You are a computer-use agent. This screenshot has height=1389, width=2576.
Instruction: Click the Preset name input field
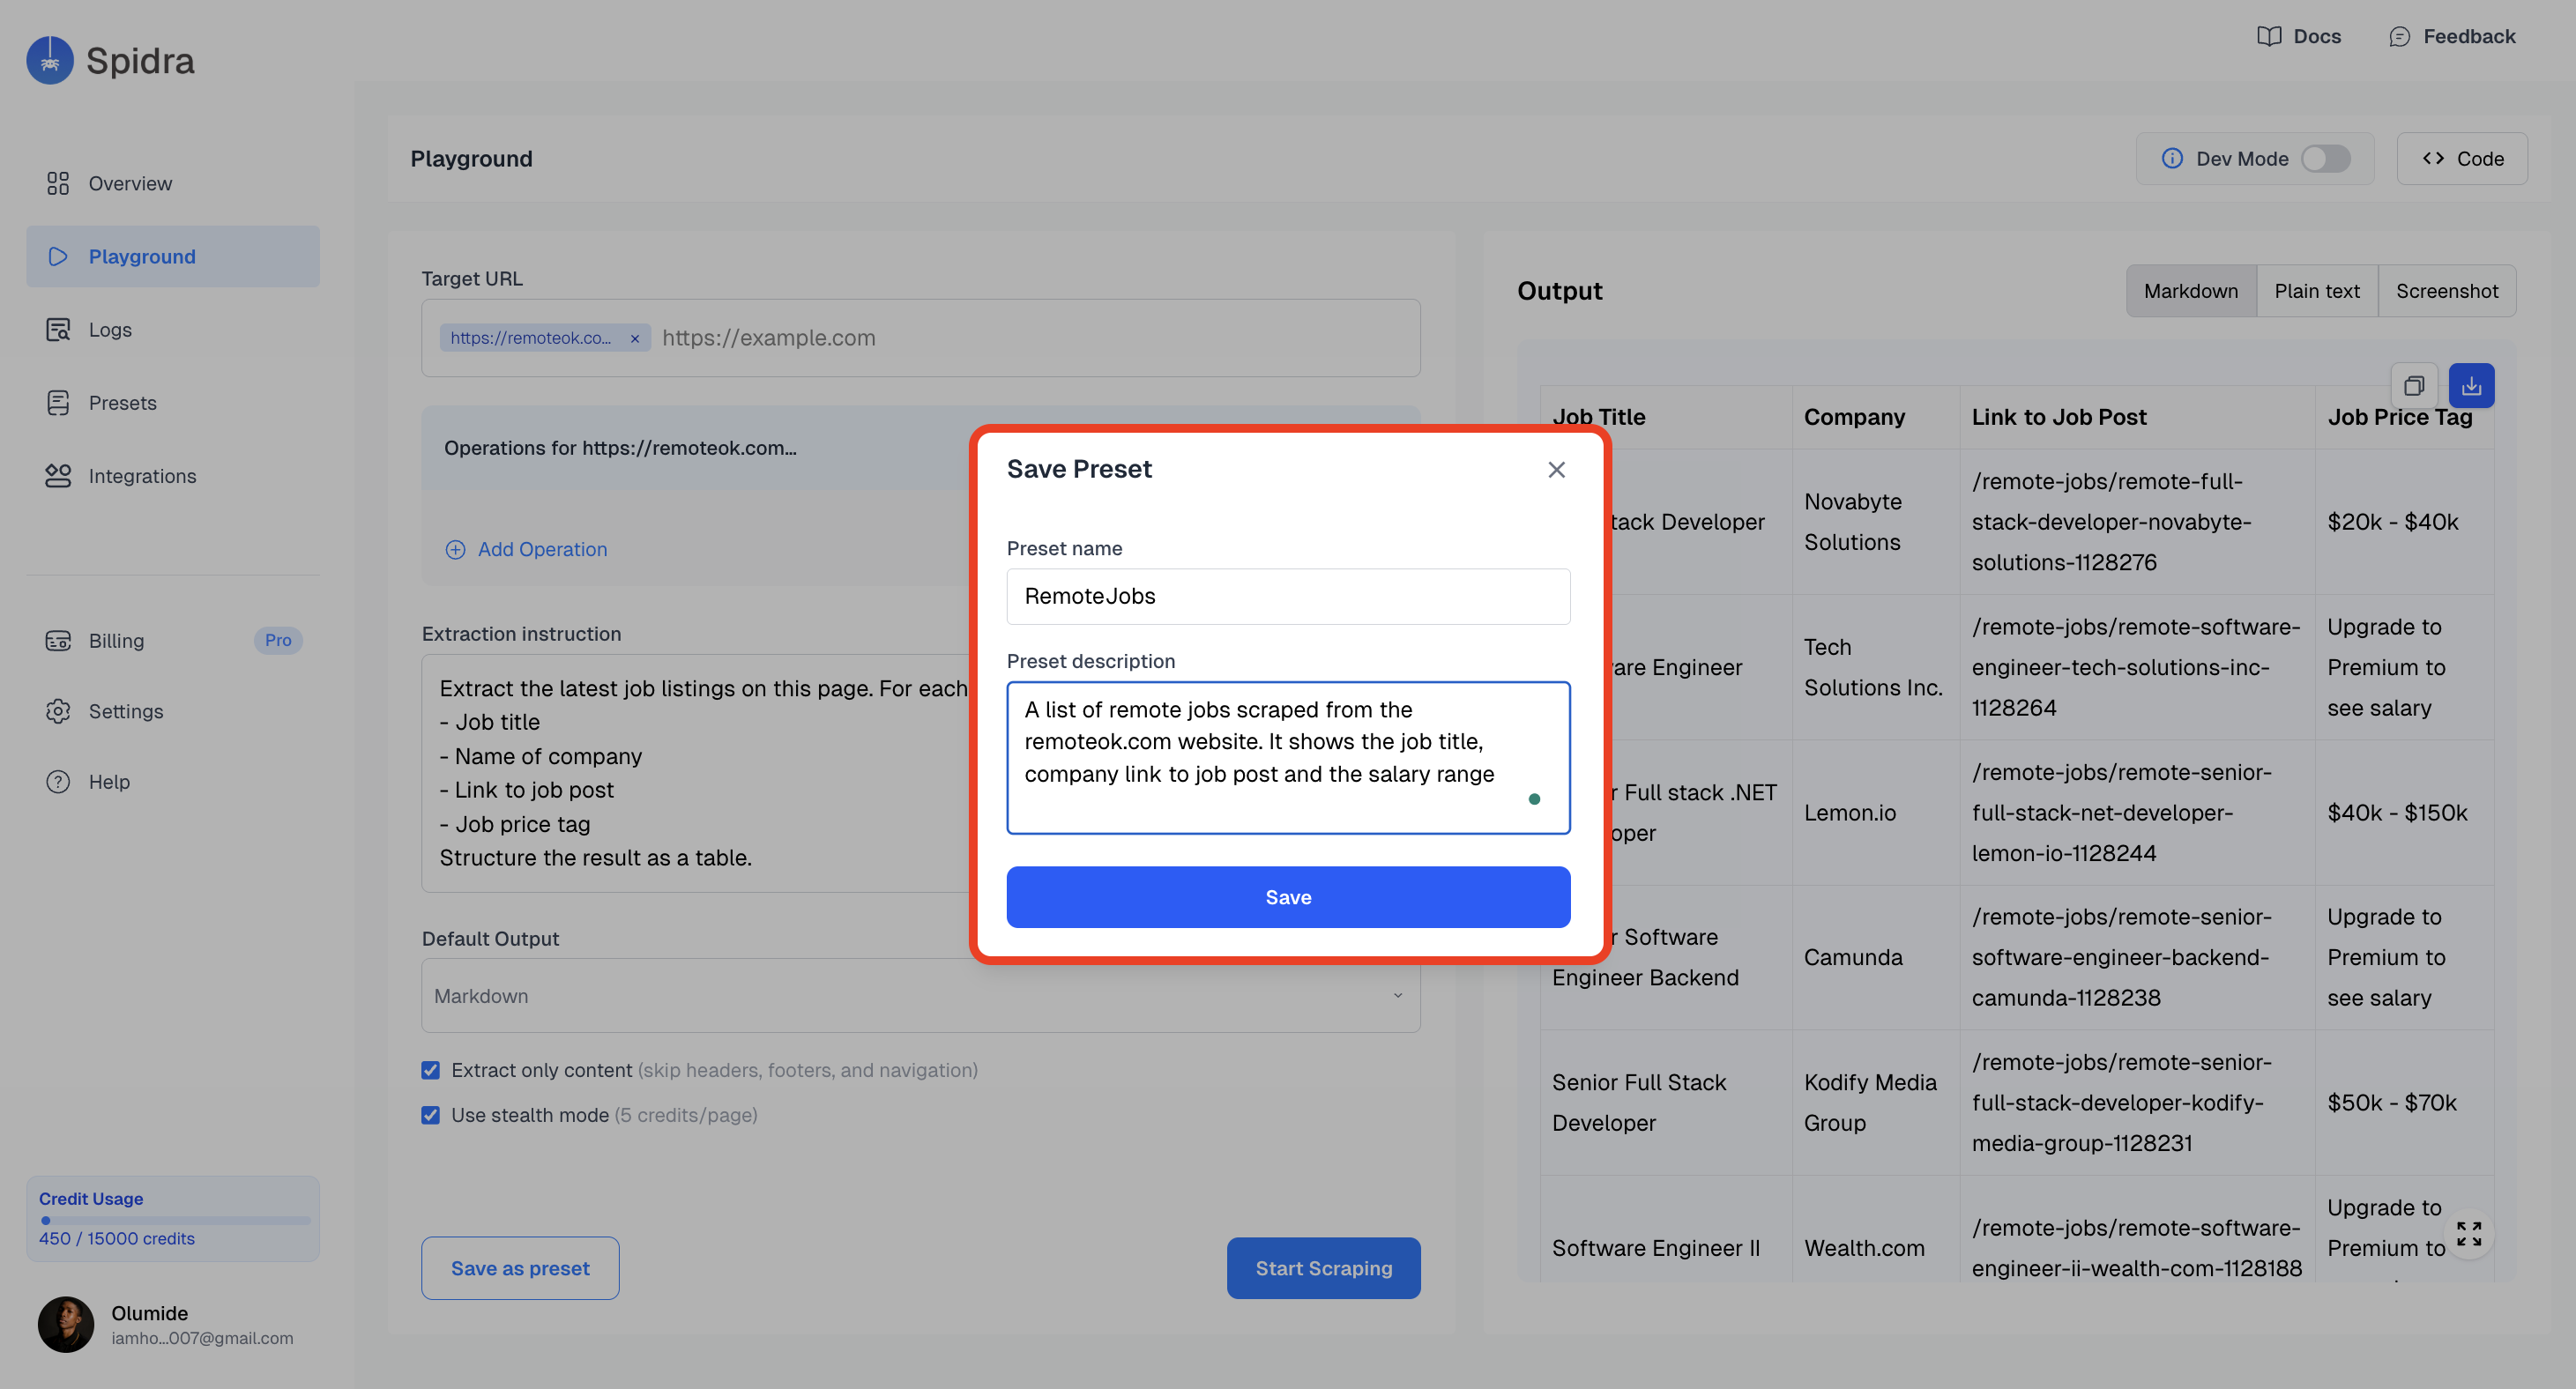[x=1287, y=597]
